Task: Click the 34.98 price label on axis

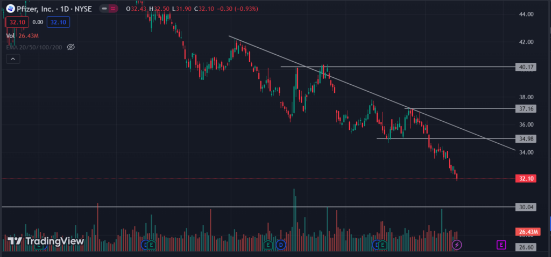Action: coord(526,139)
